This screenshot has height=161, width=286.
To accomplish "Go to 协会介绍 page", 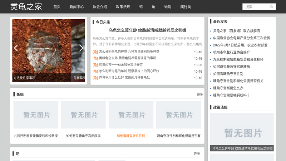I will (x=100, y=7).
